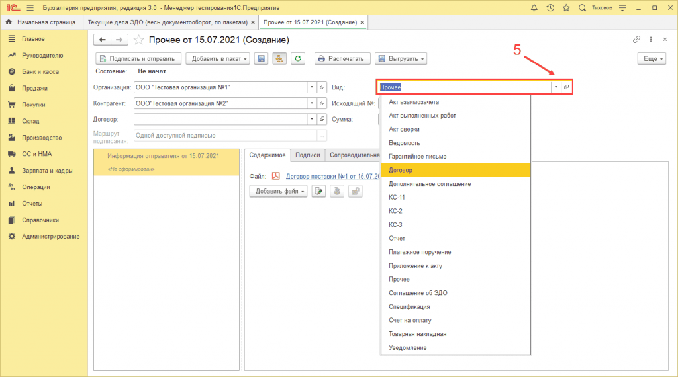The width and height of the screenshot is (678, 377).
Task: Click into the Договор input field
Action: [220, 120]
